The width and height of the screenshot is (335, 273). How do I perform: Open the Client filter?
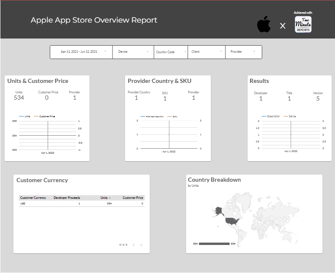[x=206, y=52]
